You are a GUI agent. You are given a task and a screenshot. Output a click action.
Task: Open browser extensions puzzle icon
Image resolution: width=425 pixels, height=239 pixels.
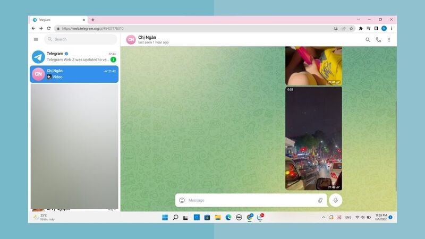click(x=361, y=29)
